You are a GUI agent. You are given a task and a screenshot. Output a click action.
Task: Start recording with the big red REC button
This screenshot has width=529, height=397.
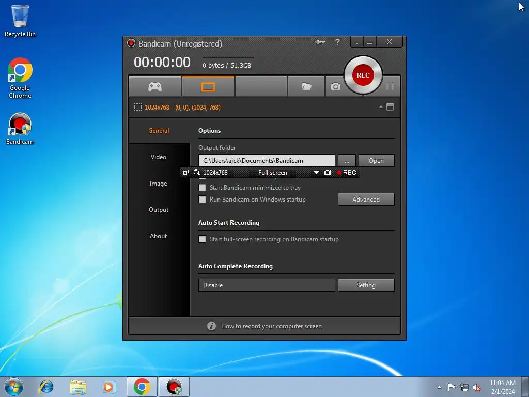[363, 75]
